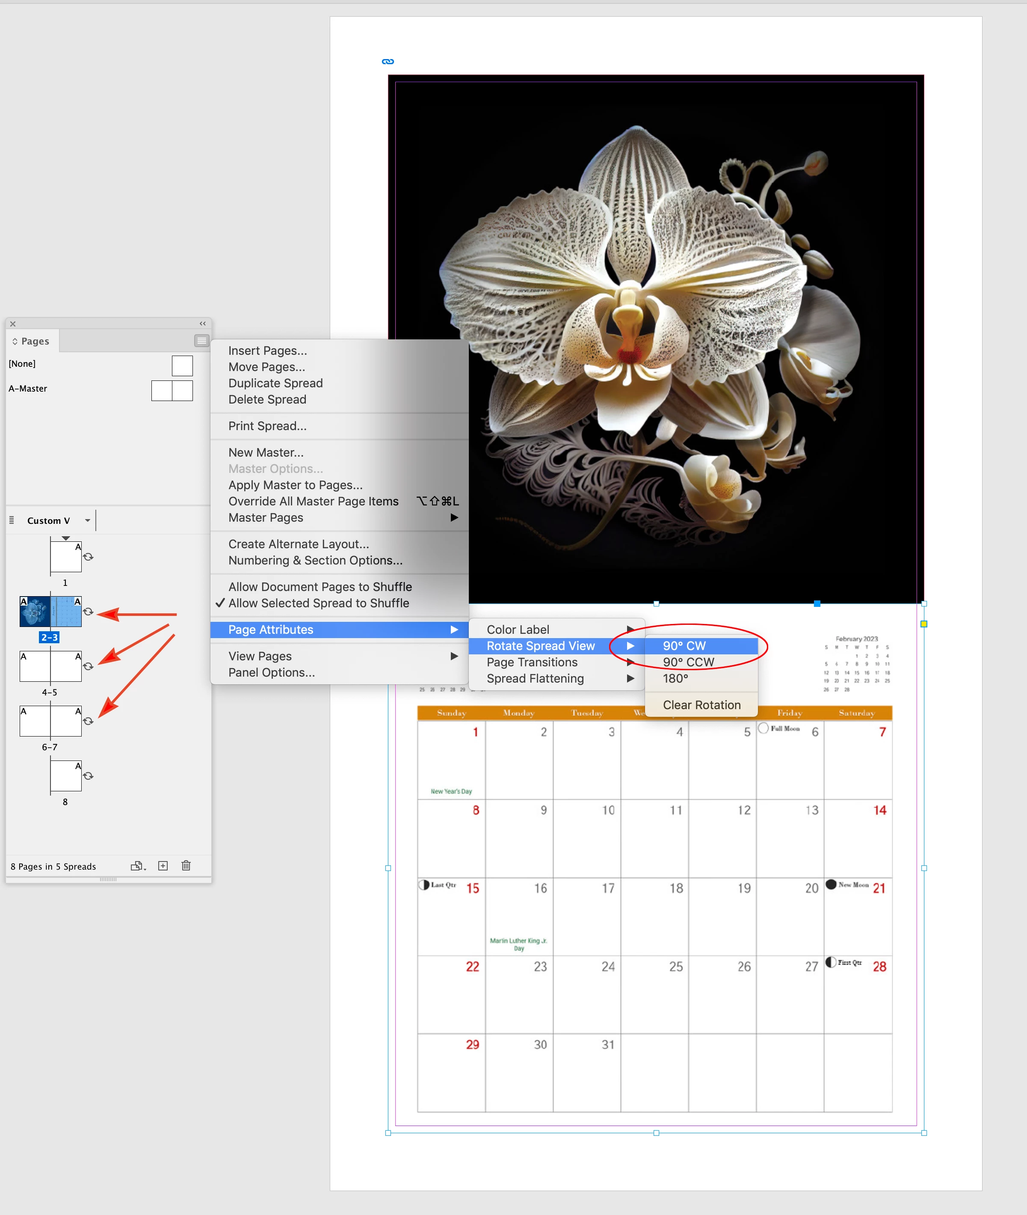Image resolution: width=1027 pixels, height=1215 pixels.
Task: Toggle Allow Document Pages to Shuffle
Action: [x=320, y=587]
